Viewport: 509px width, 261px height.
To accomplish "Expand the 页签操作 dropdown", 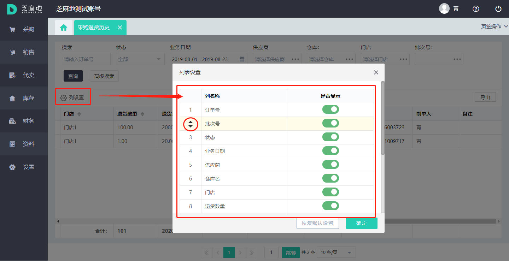I will coord(494,26).
